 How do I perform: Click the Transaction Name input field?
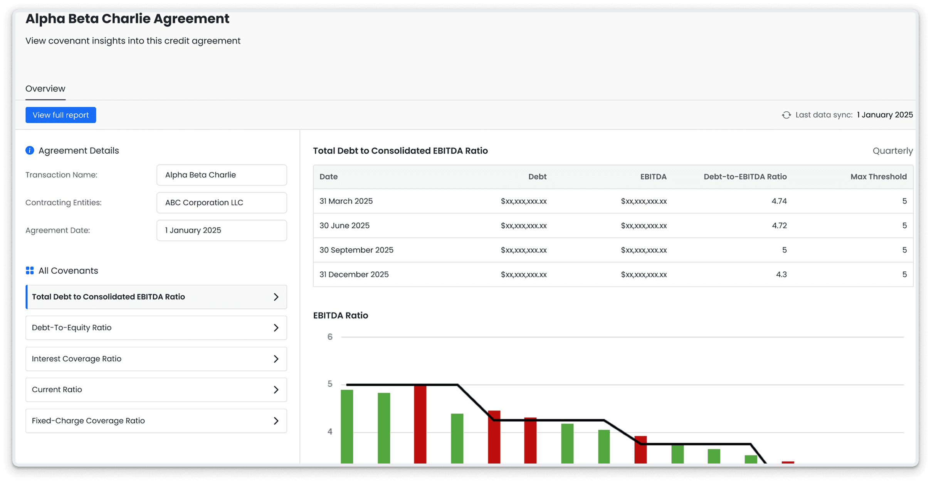click(222, 175)
